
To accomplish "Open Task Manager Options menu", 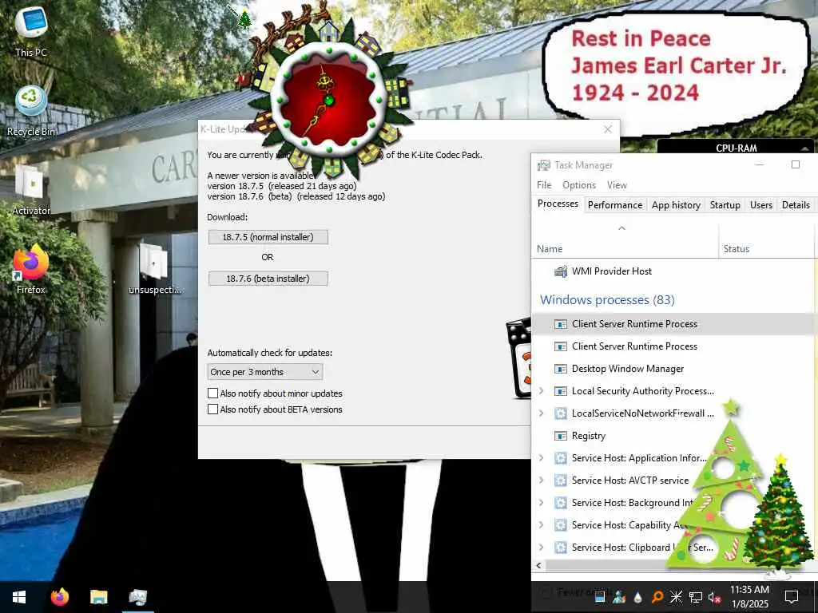I will click(579, 185).
